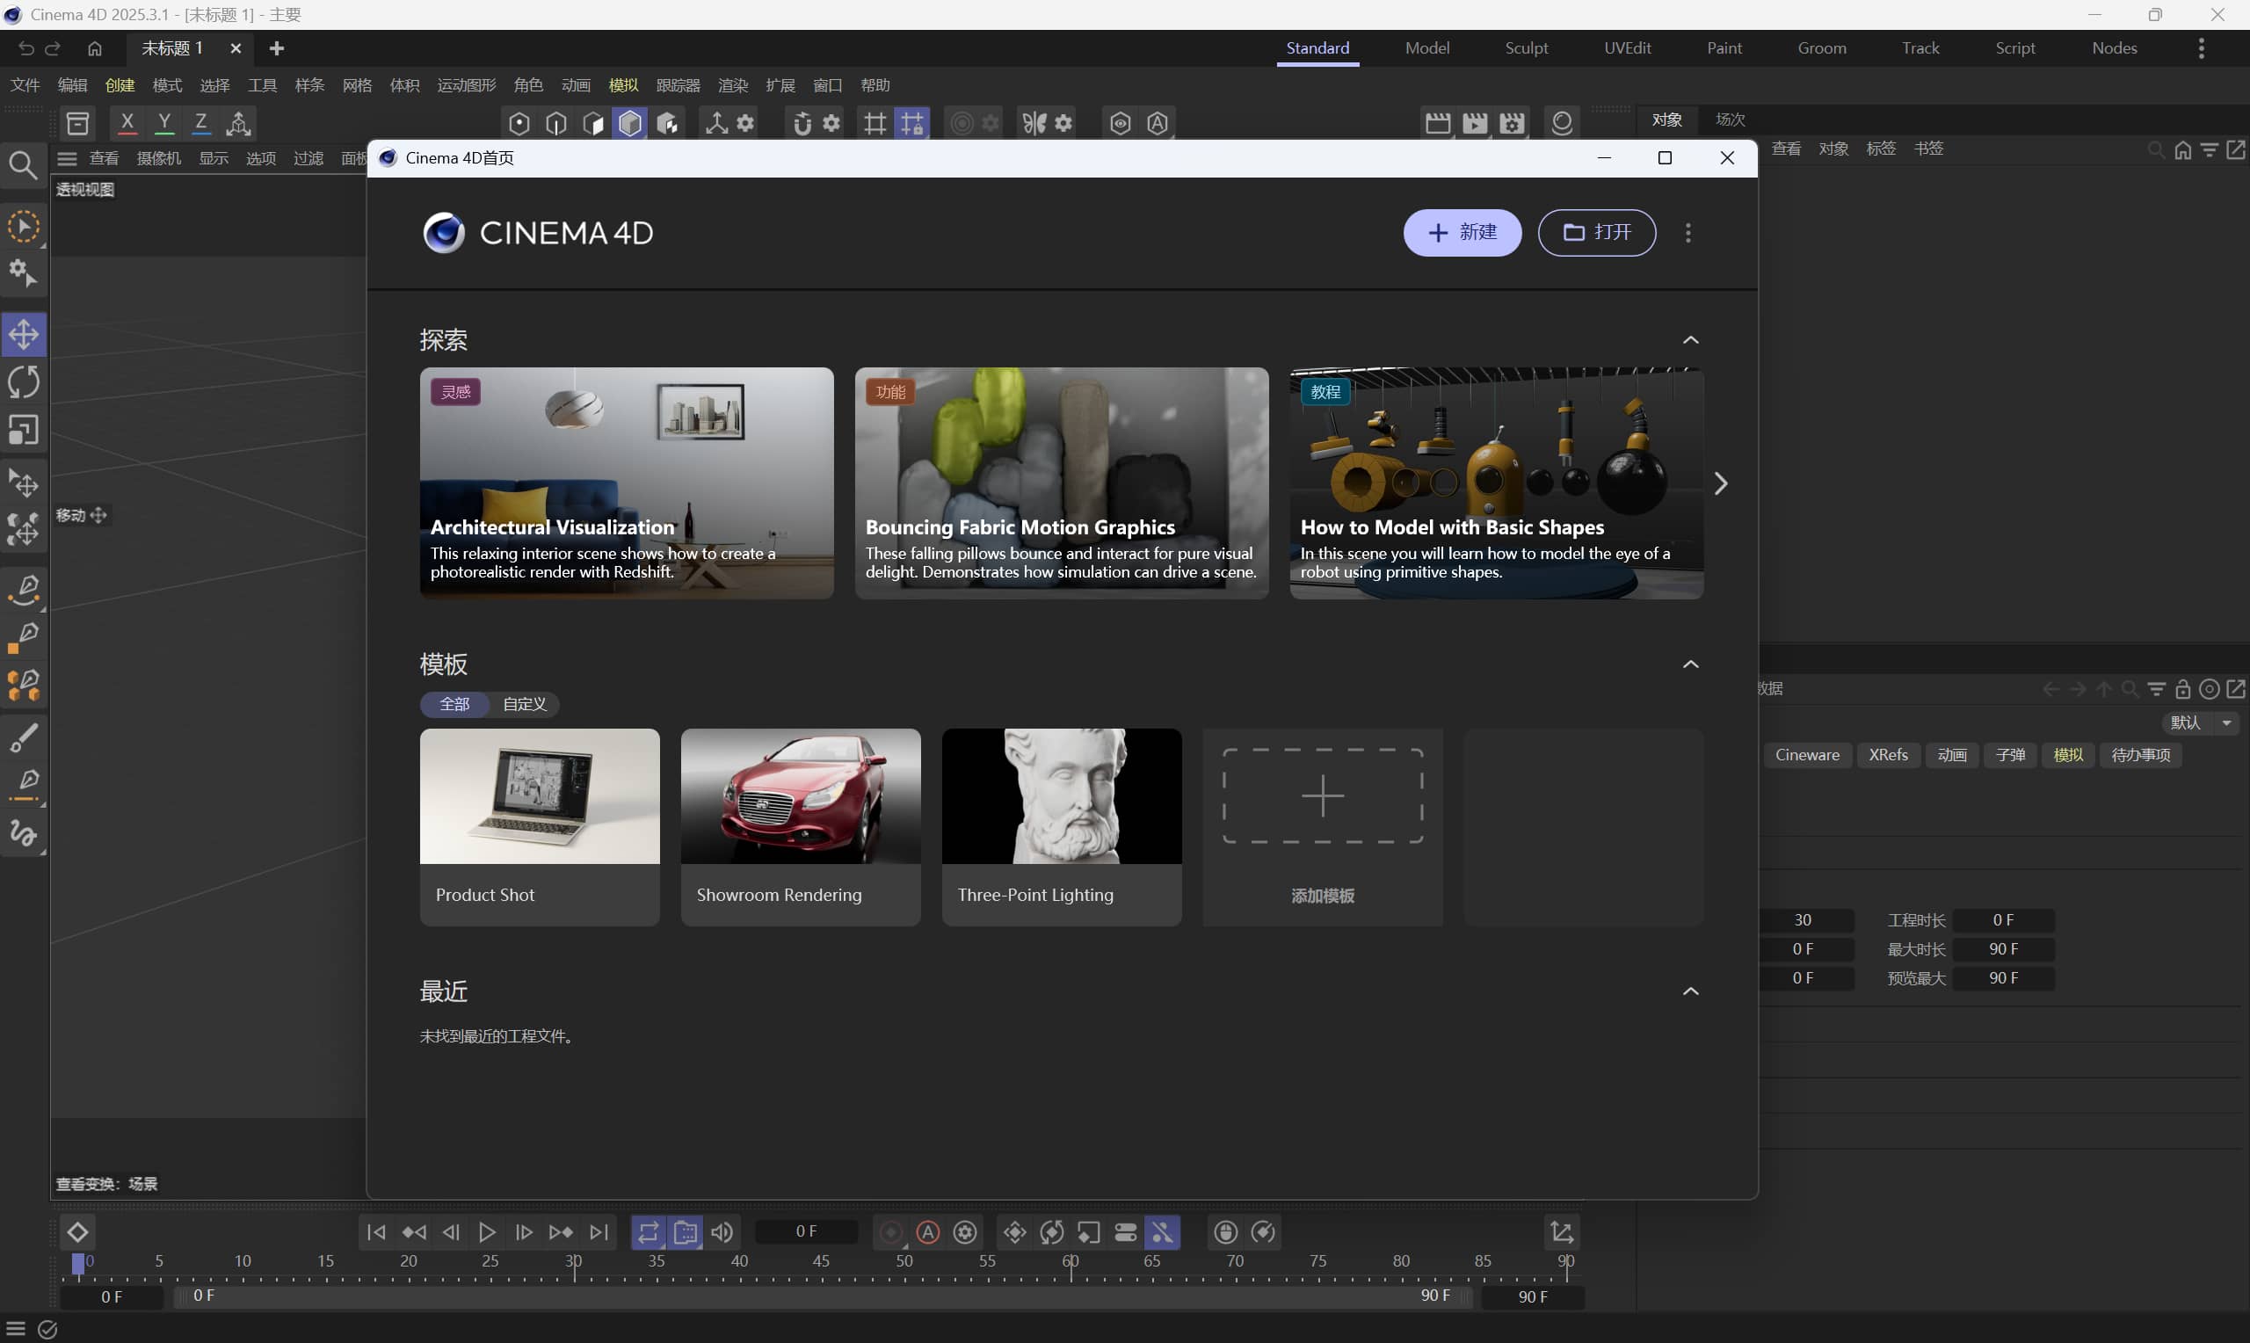Select the 全部 template filter
Screen dimensions: 2250x1343
click(x=454, y=704)
